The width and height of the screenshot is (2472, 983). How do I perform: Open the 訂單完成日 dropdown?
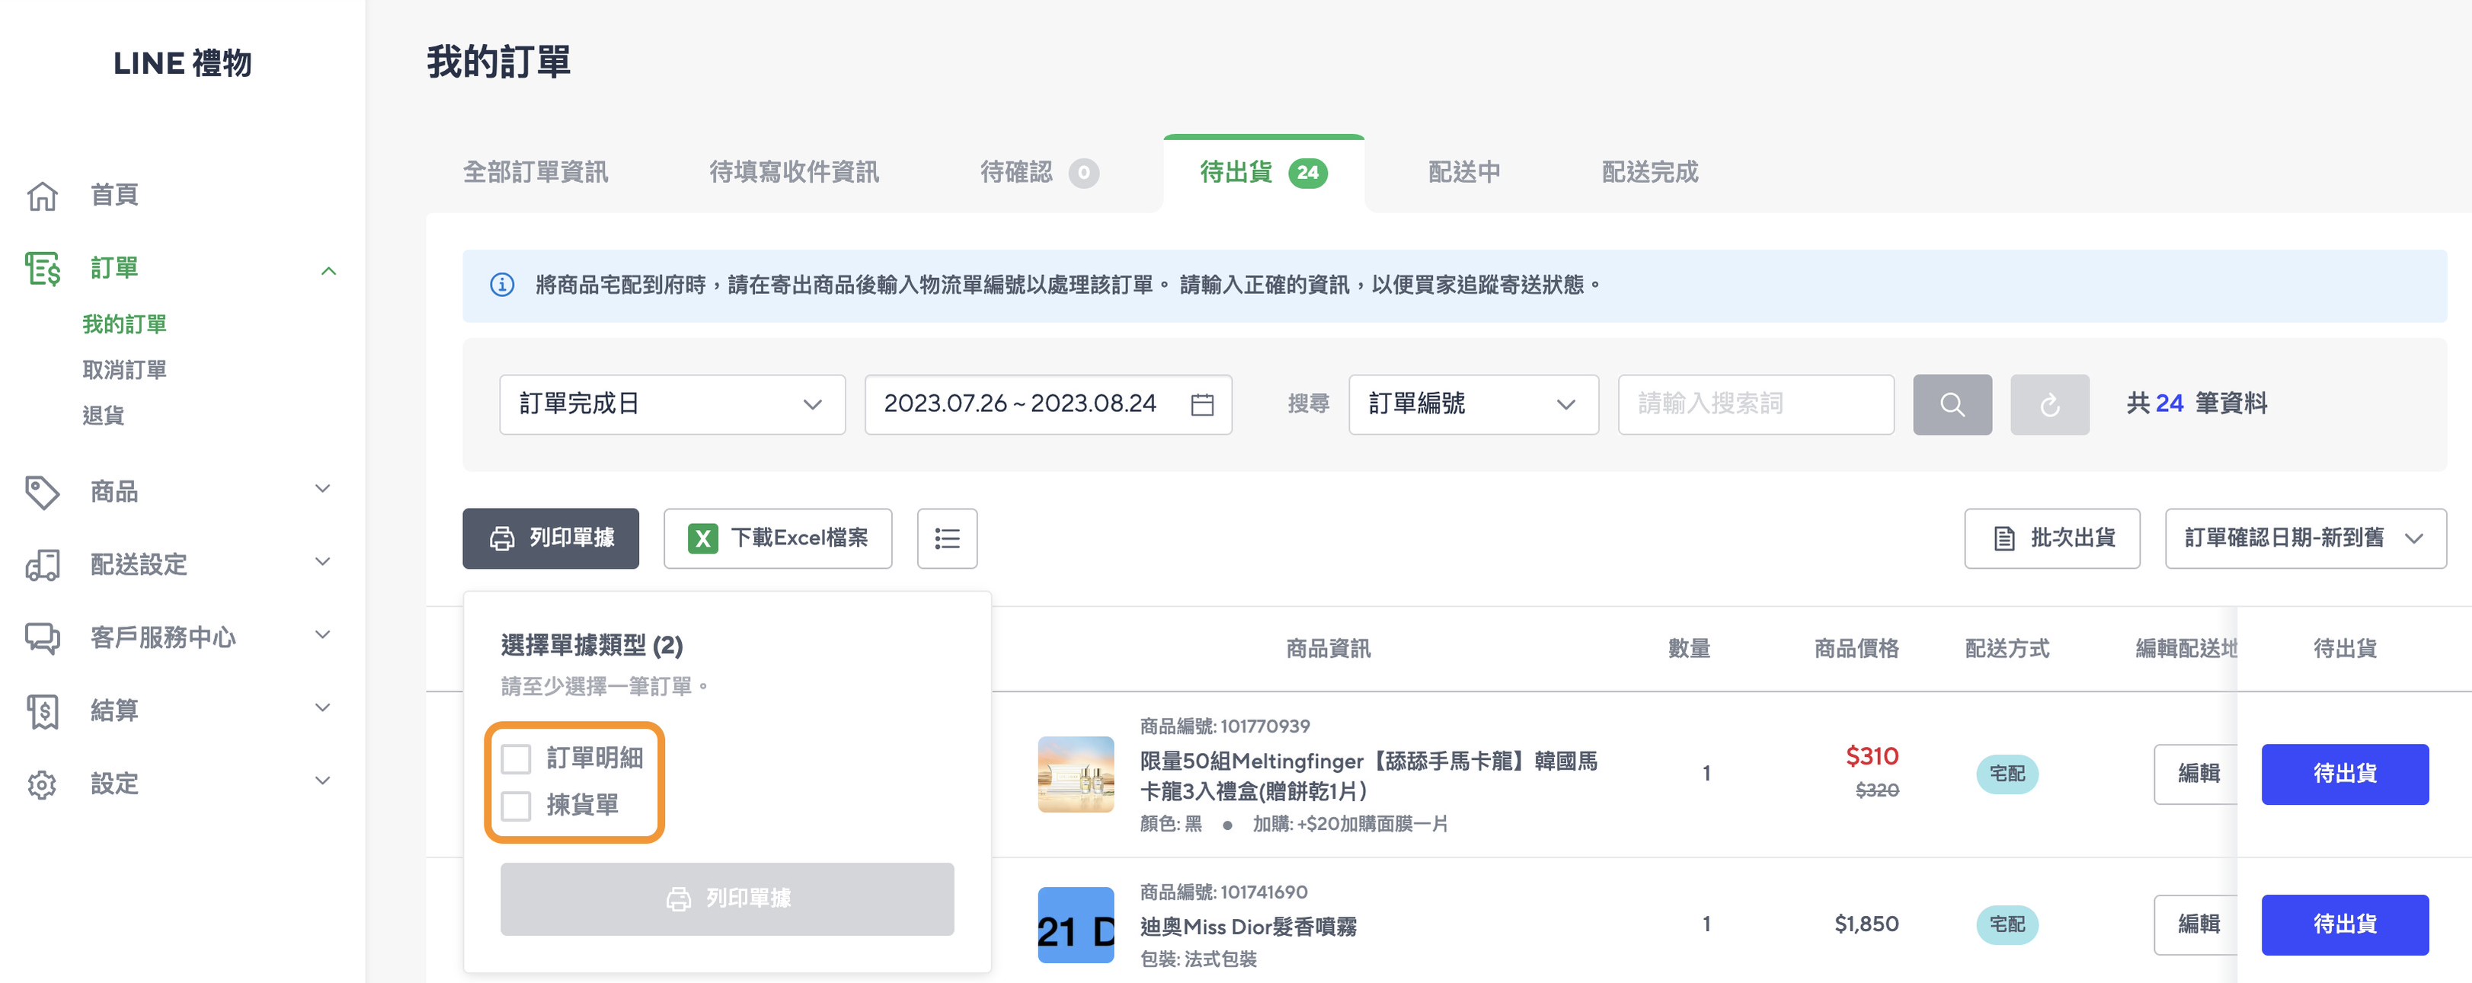pyautogui.click(x=672, y=404)
